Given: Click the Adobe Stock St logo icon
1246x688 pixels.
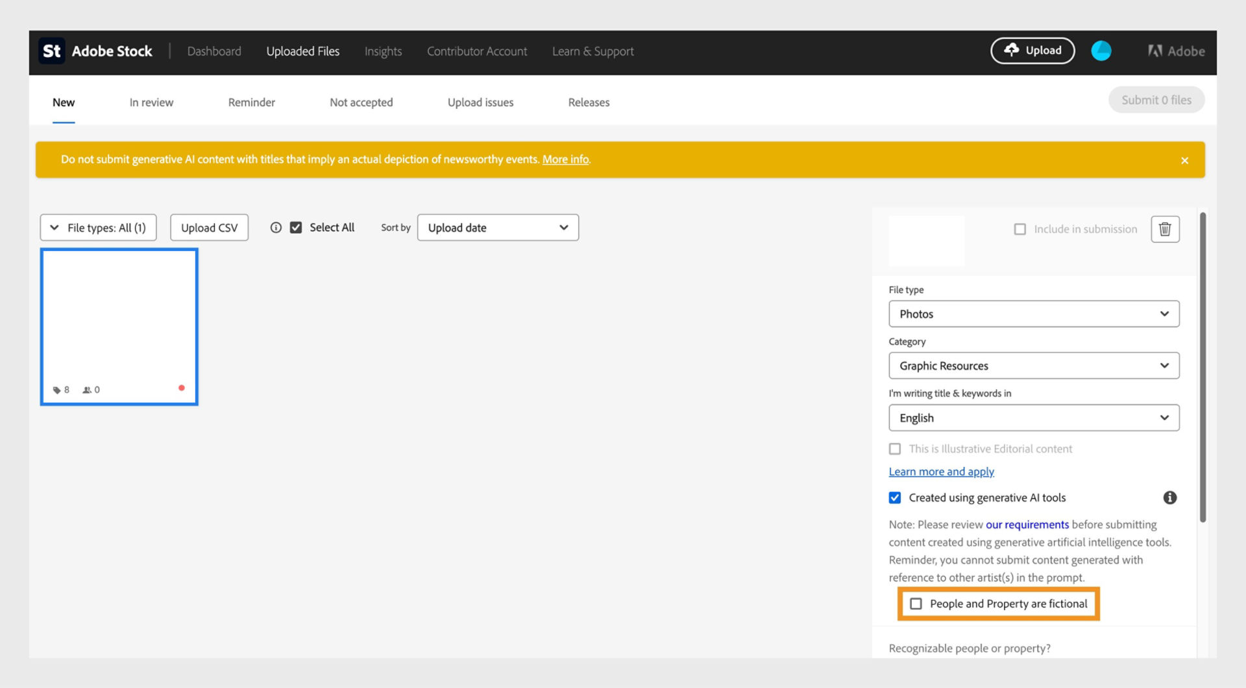Looking at the screenshot, I should tap(52, 51).
